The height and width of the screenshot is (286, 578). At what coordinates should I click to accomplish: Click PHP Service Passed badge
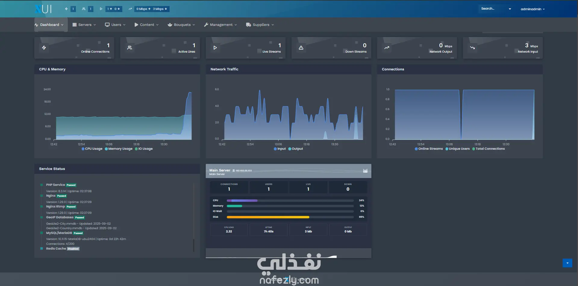(x=71, y=185)
